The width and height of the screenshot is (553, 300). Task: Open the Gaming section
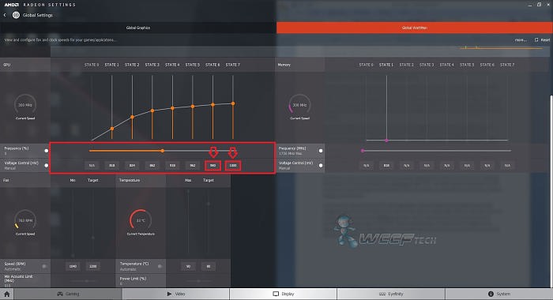point(68,294)
